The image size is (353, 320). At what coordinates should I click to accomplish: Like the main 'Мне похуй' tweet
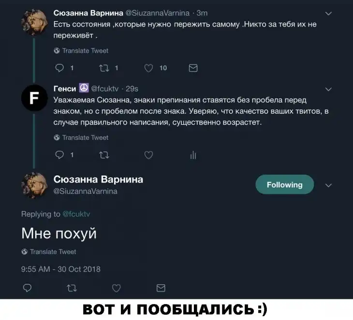tap(117, 288)
